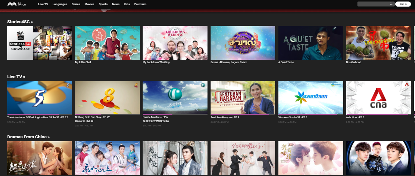Click the meWATCH logo
The width and height of the screenshot is (415, 176).
pos(16,4)
